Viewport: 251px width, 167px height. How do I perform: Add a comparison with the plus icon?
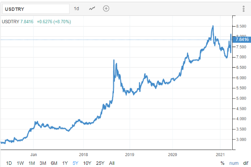pos(106,8)
